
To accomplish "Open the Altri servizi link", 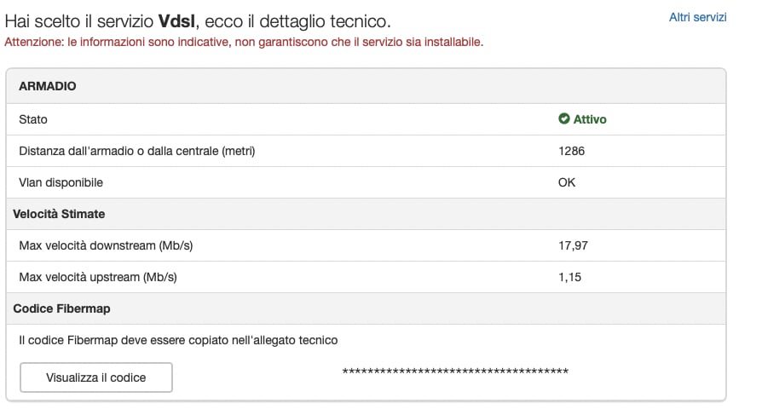I will click(x=697, y=18).
